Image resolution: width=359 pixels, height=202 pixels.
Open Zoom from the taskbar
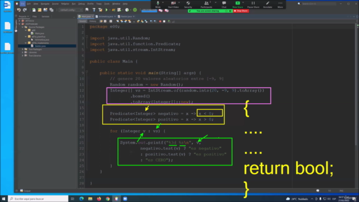tap(125, 199)
